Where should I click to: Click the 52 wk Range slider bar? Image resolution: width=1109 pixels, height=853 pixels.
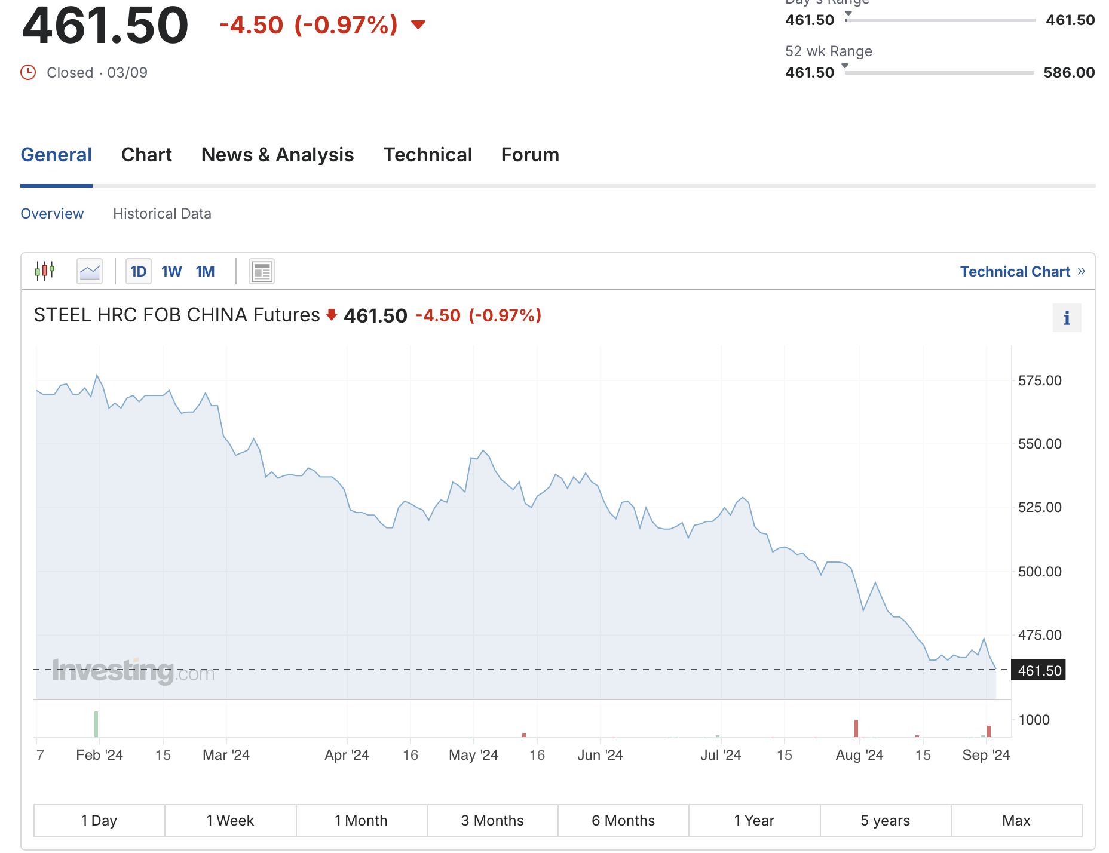click(x=939, y=73)
